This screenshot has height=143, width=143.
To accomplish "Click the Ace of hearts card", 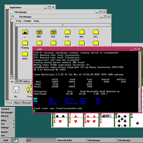I will 107,122.
